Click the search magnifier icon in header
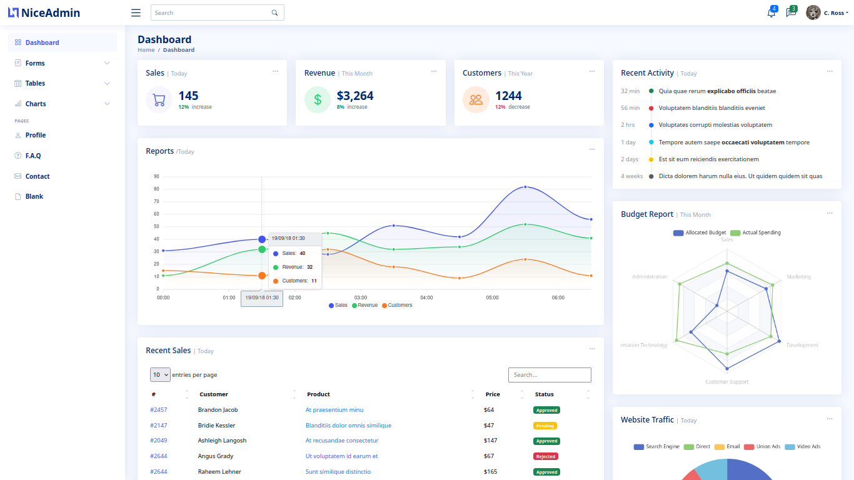Viewport: 854px width, 480px height. pyautogui.click(x=274, y=12)
